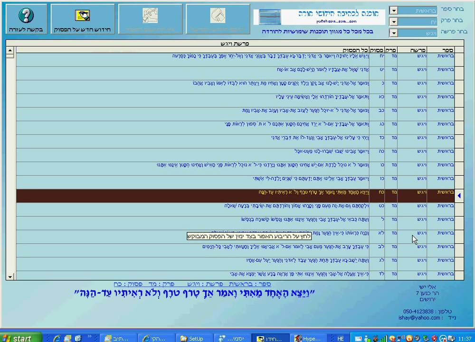This screenshot has height=342, width=475.
Task: Select verse text starting ויגש אליו יהודה
Action: [x=271, y=56]
